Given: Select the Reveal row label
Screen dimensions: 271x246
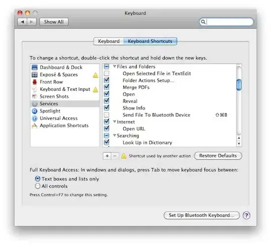Looking at the screenshot, I should tap(130, 101).
